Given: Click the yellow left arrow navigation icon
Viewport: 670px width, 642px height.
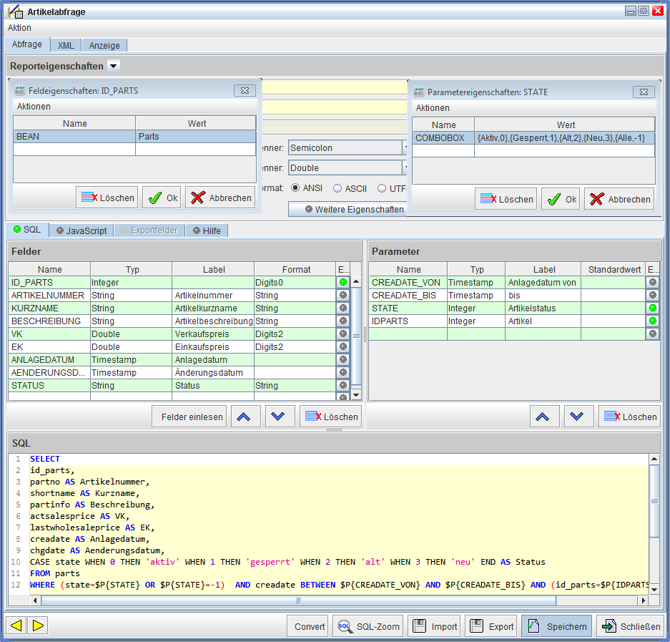Looking at the screenshot, I should click(x=16, y=626).
